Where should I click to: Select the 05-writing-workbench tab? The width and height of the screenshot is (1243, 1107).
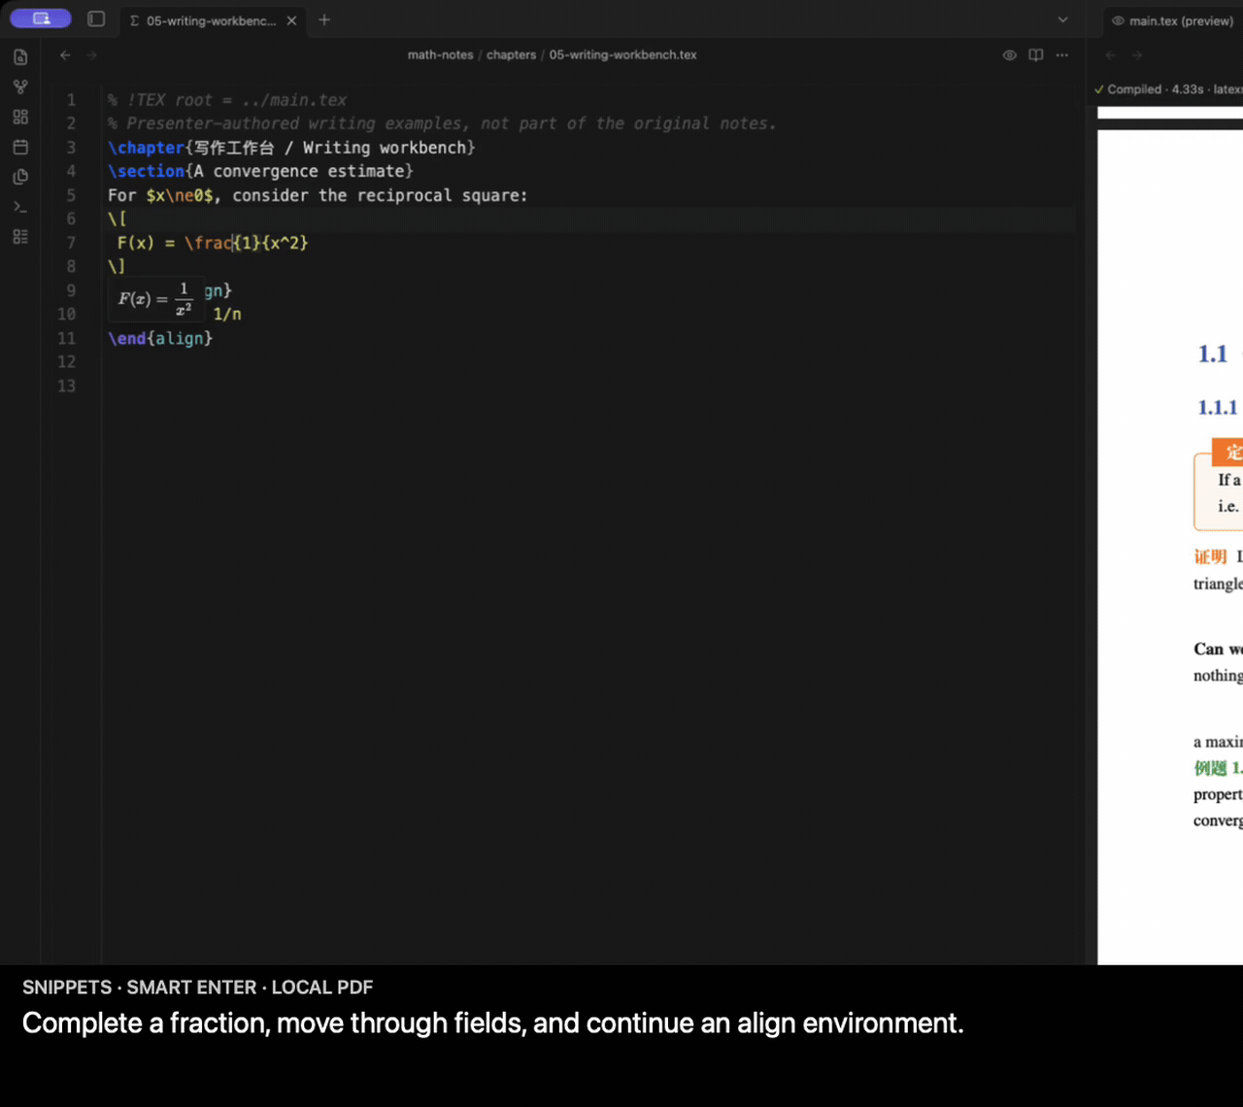coord(211,20)
